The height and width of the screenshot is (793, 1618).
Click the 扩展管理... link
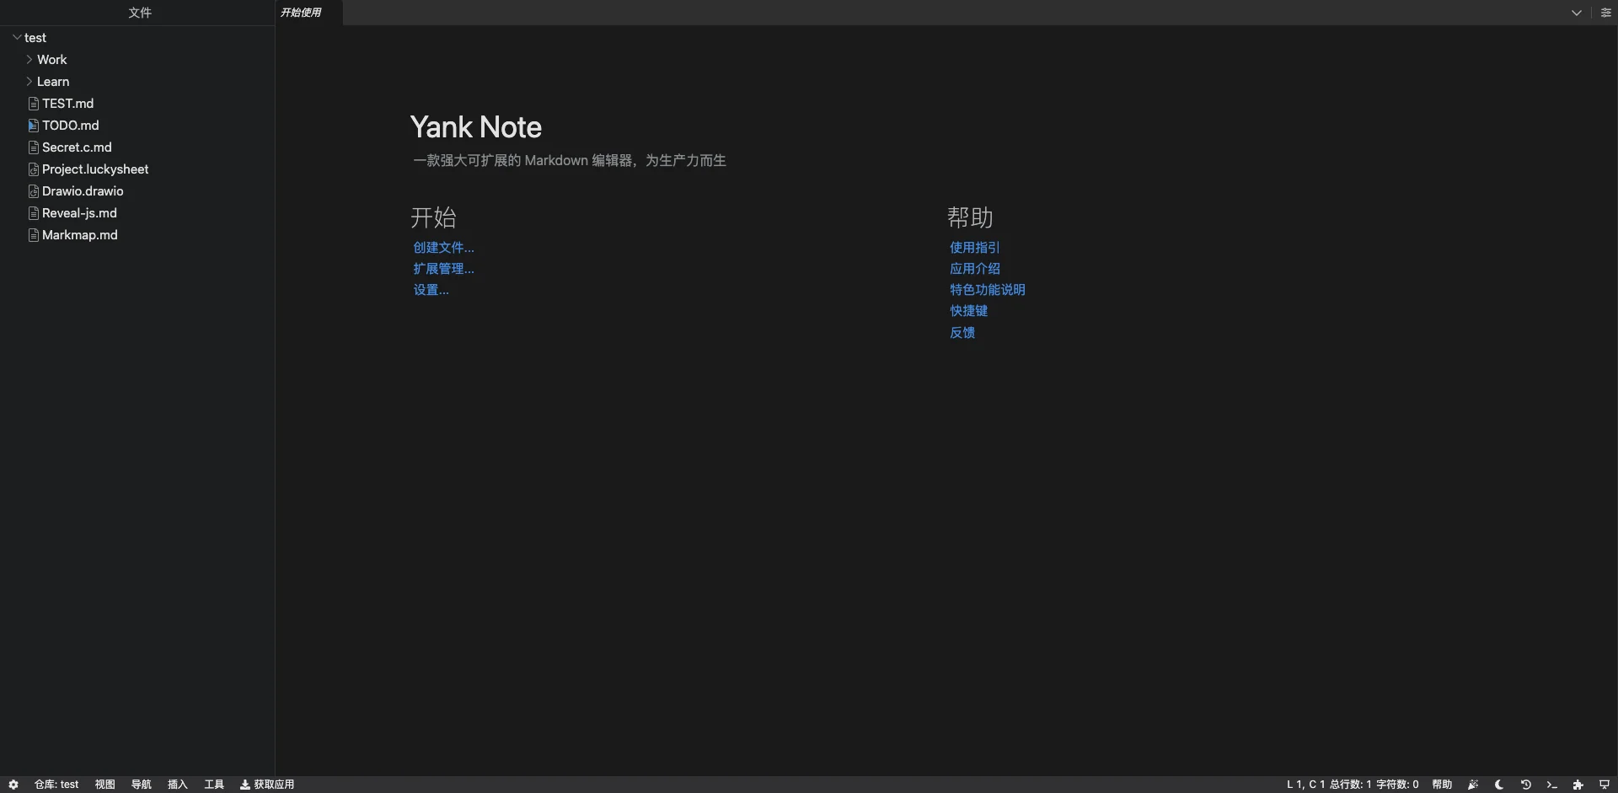click(x=443, y=269)
